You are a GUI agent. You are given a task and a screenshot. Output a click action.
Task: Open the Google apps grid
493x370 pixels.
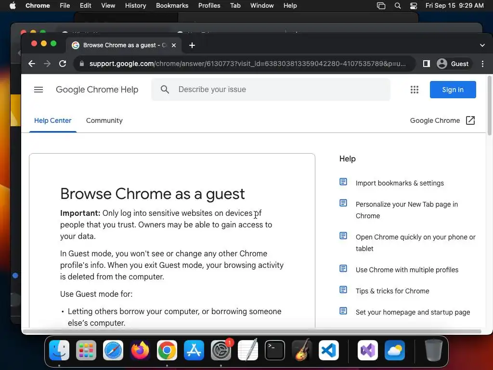[x=415, y=90]
